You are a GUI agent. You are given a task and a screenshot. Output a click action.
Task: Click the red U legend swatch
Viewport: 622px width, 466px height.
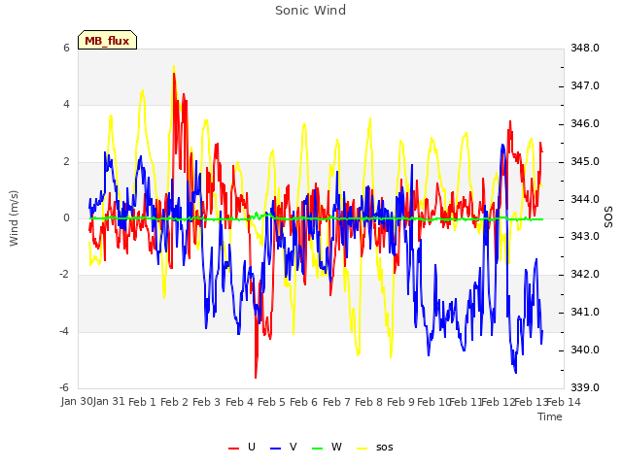tap(233, 449)
